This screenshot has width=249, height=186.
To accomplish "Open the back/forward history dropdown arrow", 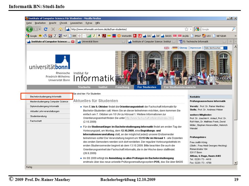I will pyautogui.click(x=40, y=29).
